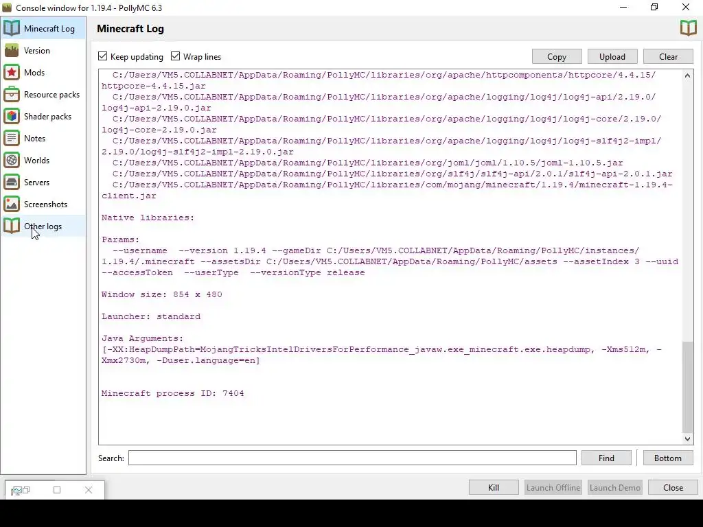Open the Other logs page
703x527 pixels.
tap(43, 226)
